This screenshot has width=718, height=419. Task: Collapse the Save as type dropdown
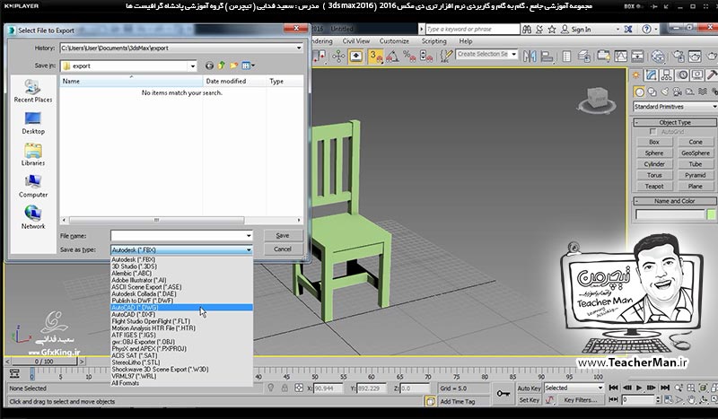click(249, 250)
